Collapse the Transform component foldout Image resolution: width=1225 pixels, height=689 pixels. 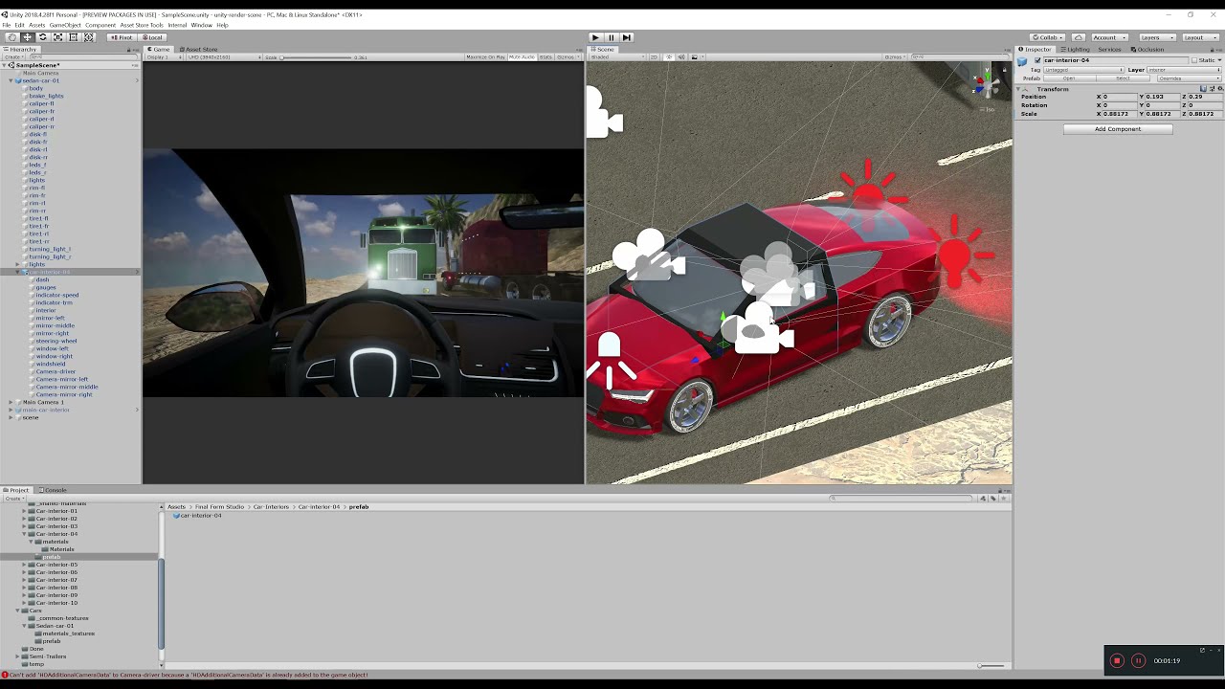[x=1018, y=89]
